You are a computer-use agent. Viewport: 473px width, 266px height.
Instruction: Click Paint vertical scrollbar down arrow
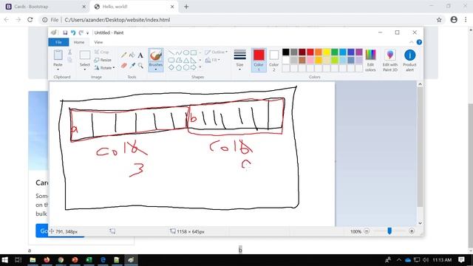[x=420, y=223]
